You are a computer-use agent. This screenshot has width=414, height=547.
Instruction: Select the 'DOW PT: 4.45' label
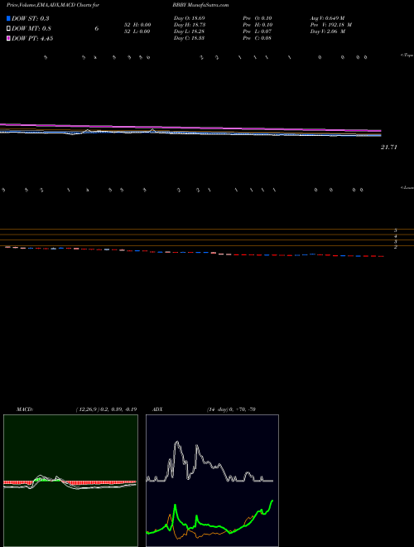[x=32, y=38]
